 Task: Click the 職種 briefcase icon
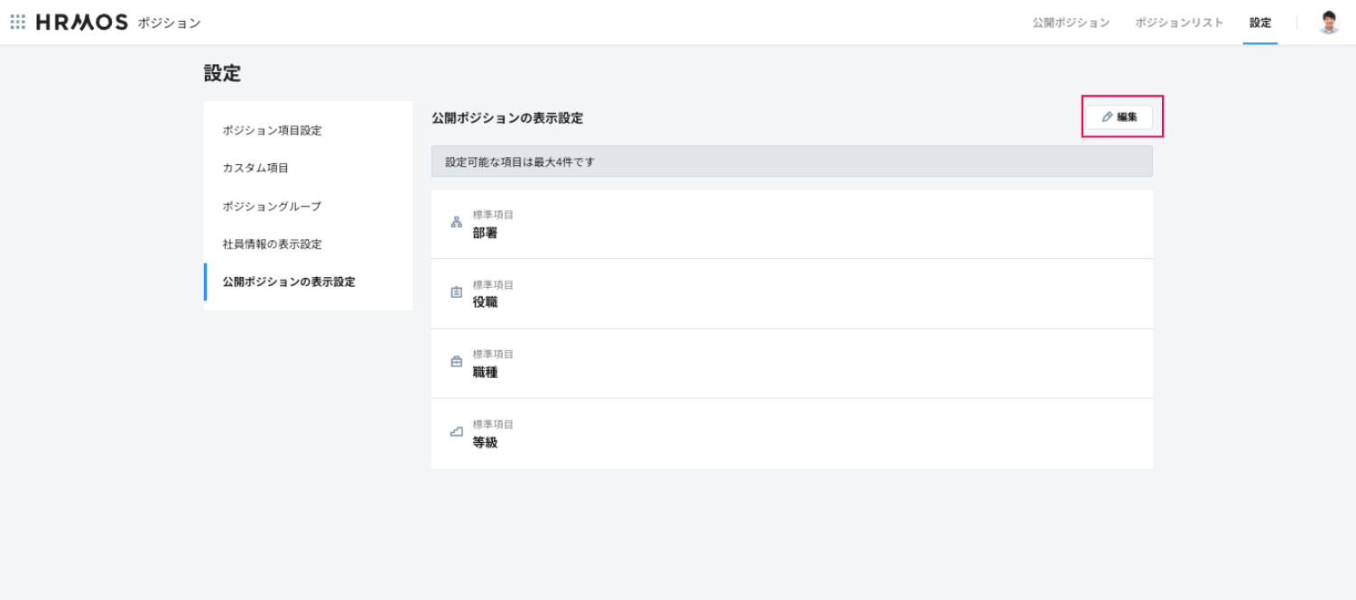[456, 363]
